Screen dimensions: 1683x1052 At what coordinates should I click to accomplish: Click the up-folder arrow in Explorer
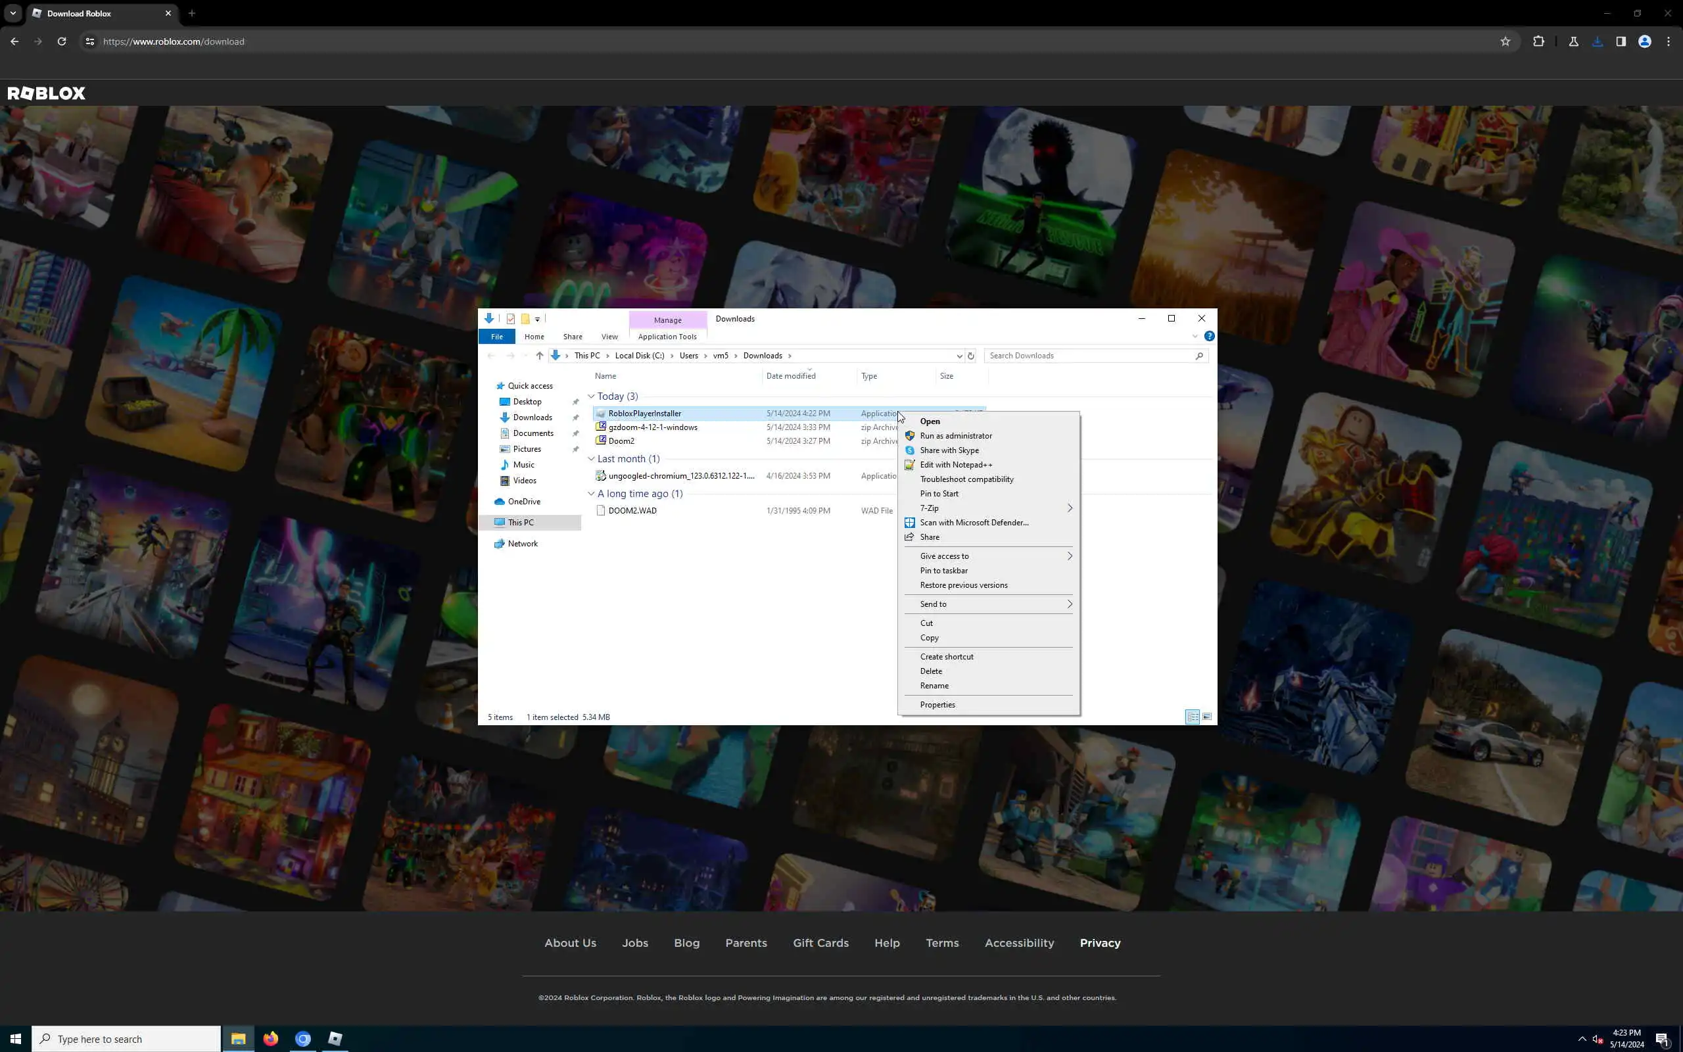[539, 356]
